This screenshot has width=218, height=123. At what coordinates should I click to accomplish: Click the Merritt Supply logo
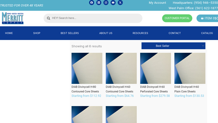click(x=13, y=18)
